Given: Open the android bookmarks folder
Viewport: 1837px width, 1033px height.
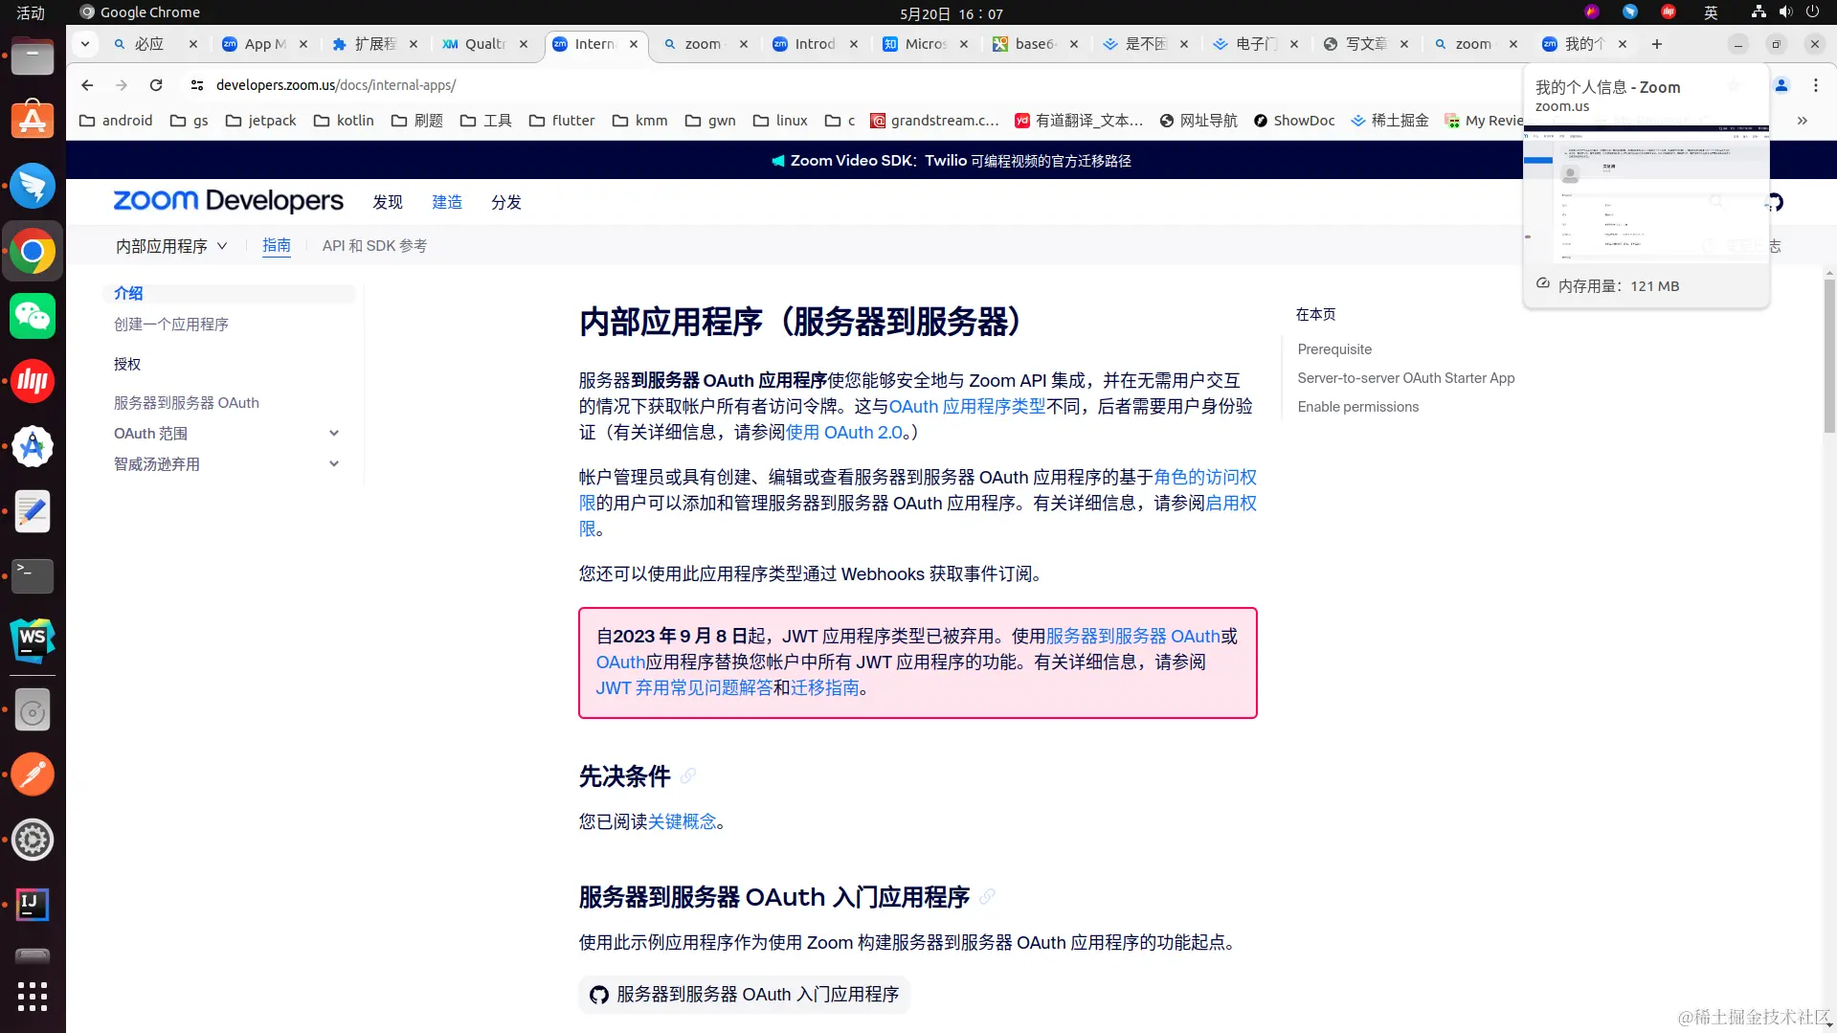Looking at the screenshot, I should (116, 121).
